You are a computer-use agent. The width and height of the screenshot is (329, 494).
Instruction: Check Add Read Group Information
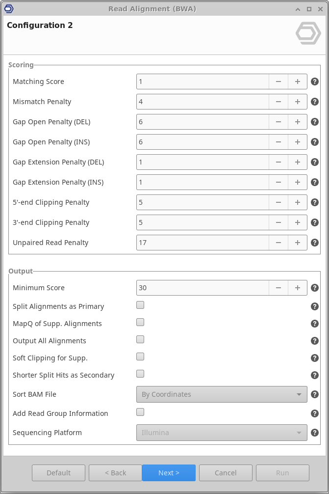(140, 412)
